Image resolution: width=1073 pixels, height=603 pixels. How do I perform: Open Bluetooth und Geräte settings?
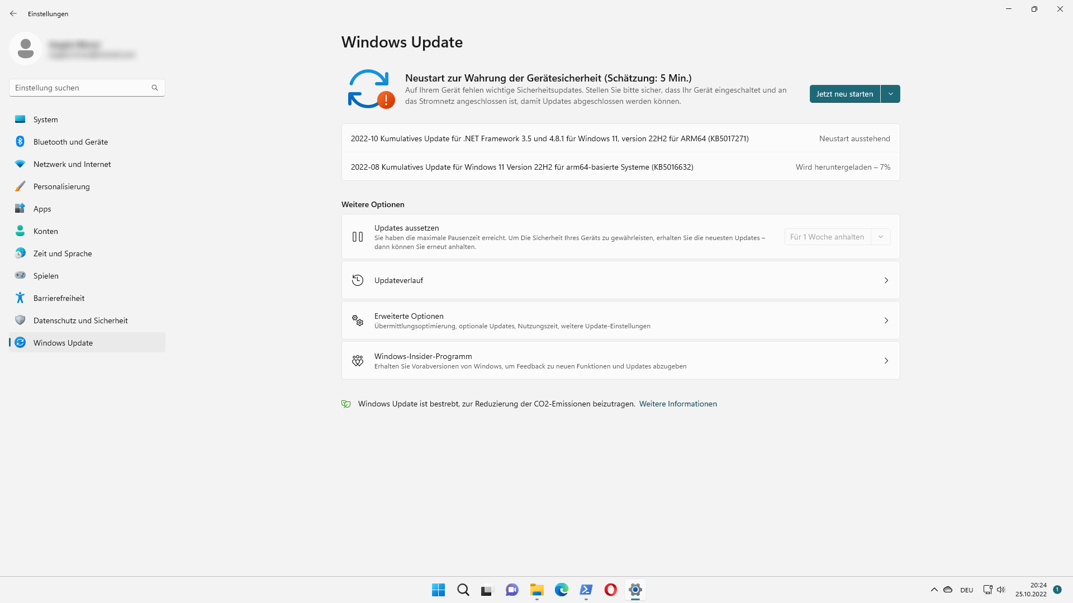(x=87, y=142)
